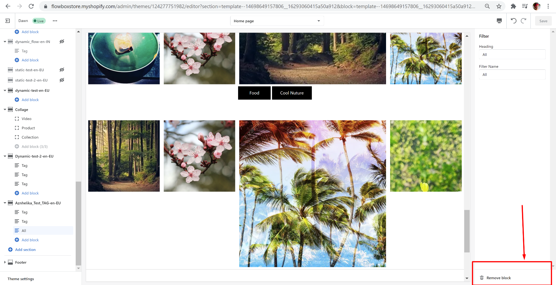Select the Video block under Collage
Viewport: 556px width, 285px height.
point(26,119)
